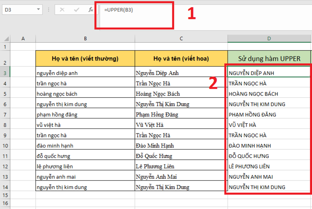Click header cell 'Họ và tên (viết thường)'

(85, 59)
